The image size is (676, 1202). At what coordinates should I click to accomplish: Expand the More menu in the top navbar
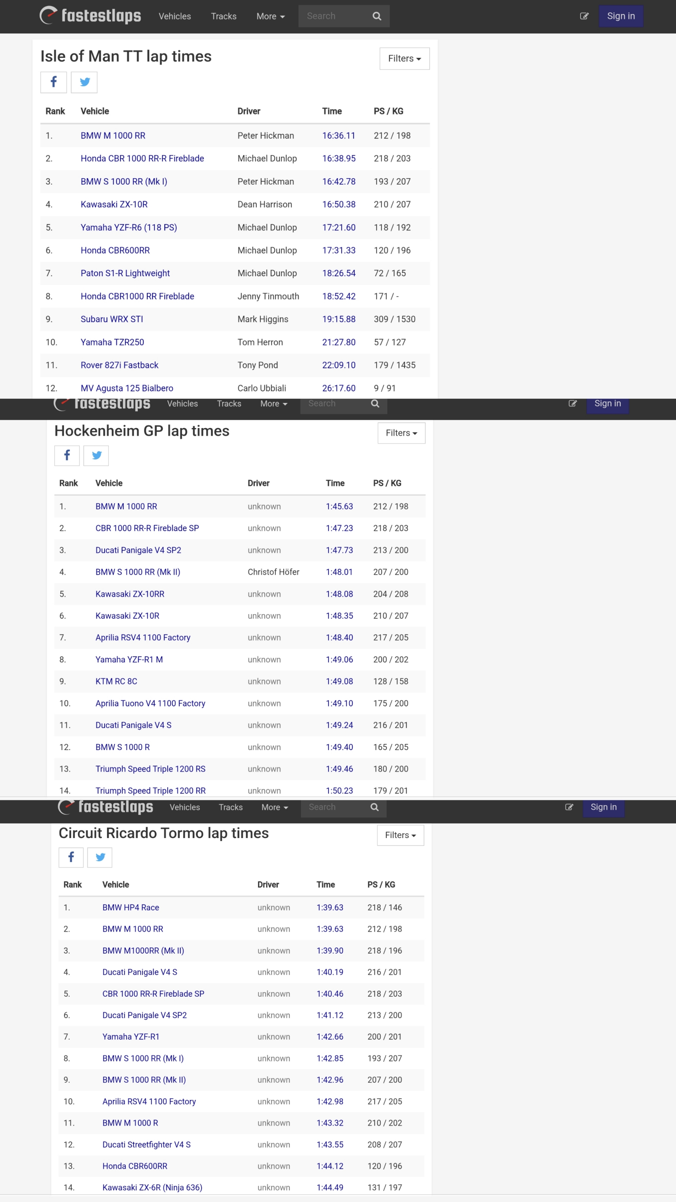pyautogui.click(x=270, y=16)
